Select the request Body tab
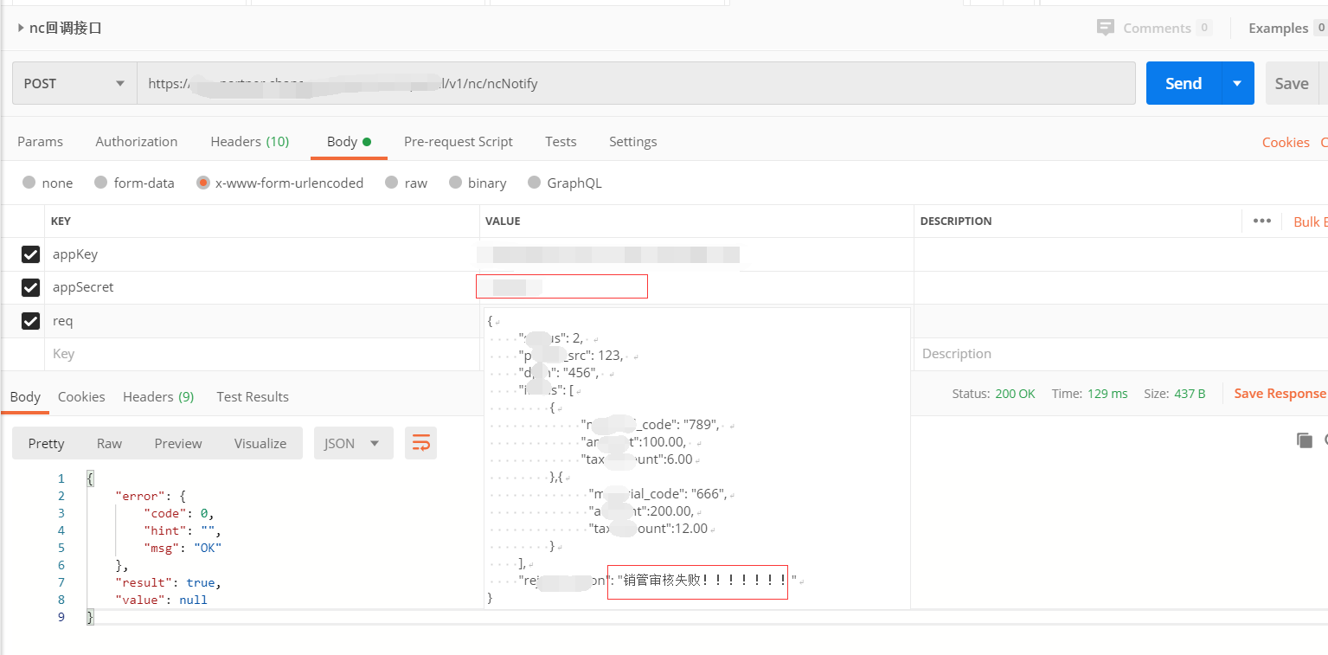 click(349, 141)
